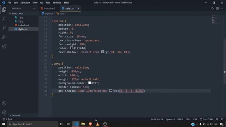Click the volume speaker tray icon

pos(211,124)
